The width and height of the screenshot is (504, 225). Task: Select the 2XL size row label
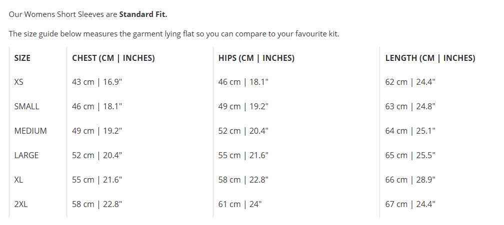pos(21,204)
